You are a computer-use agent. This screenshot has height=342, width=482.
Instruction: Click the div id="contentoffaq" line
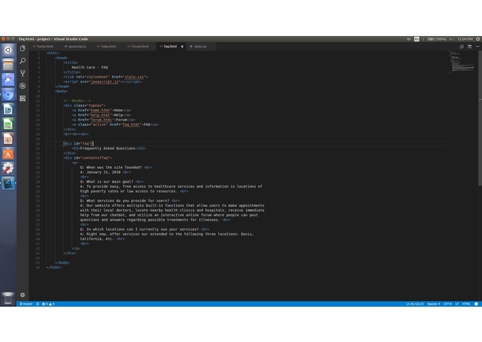coord(87,158)
